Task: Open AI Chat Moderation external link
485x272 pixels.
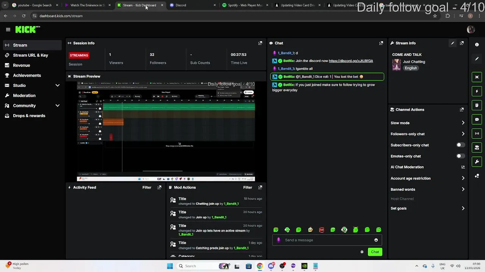Action: (463, 167)
